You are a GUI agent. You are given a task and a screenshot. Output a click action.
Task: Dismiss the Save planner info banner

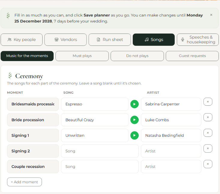tap(211, 15)
